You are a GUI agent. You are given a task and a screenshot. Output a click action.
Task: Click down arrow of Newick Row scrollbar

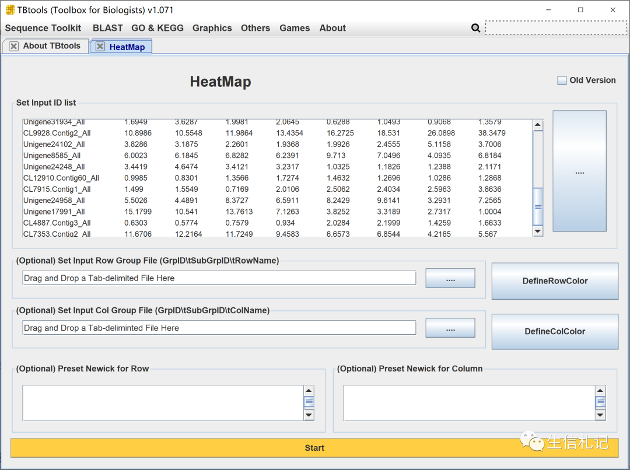click(309, 415)
